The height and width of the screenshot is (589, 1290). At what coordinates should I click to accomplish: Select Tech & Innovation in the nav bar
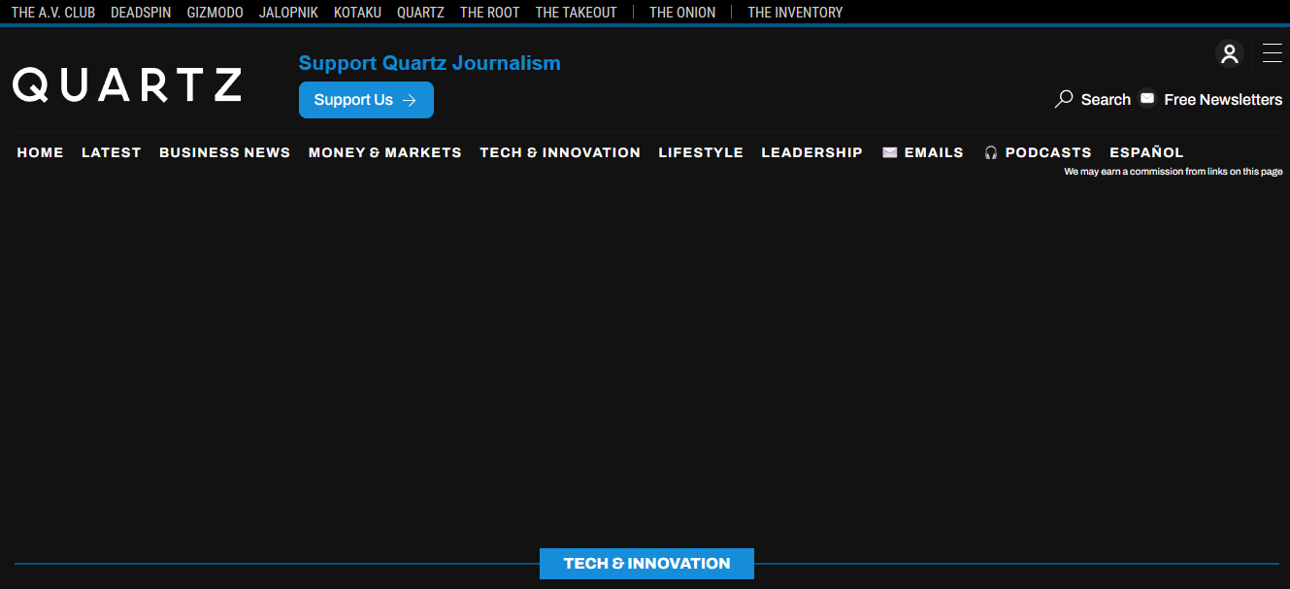click(559, 152)
